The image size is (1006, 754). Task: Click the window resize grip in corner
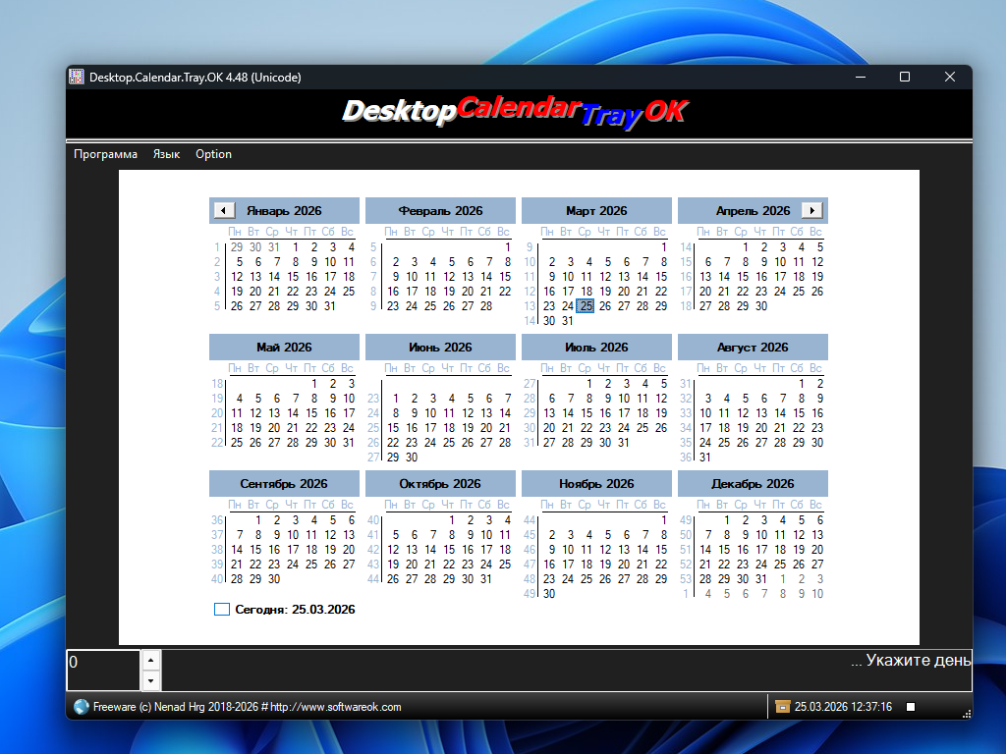click(x=967, y=714)
